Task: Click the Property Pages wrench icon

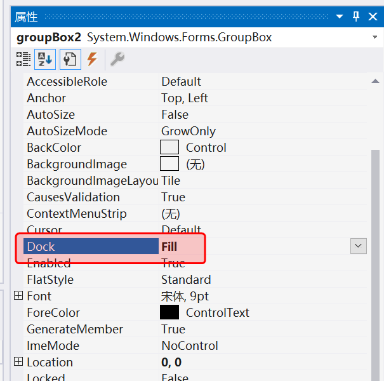Action: pos(117,60)
